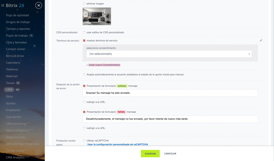Viewport: 274px width, 161px height.
Task: Click the failed message text field
Action: pyautogui.click(x=170, y=119)
